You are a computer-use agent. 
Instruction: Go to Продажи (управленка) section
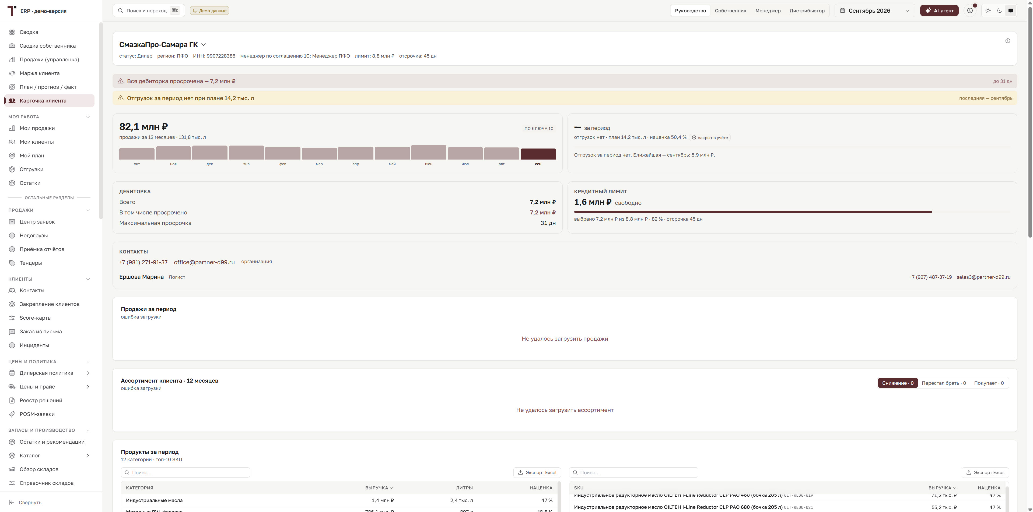49,59
